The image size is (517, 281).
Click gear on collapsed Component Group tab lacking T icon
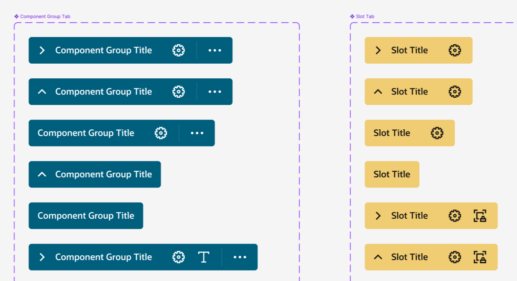[179, 50]
